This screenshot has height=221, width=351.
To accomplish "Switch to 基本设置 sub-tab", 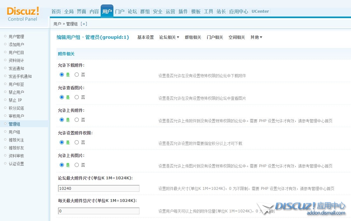I will 145,37.
